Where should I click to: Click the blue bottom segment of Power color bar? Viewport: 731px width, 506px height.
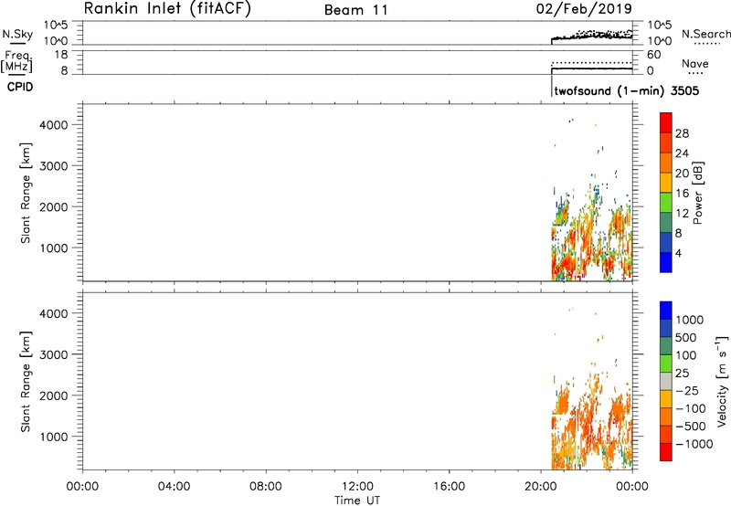click(x=666, y=262)
